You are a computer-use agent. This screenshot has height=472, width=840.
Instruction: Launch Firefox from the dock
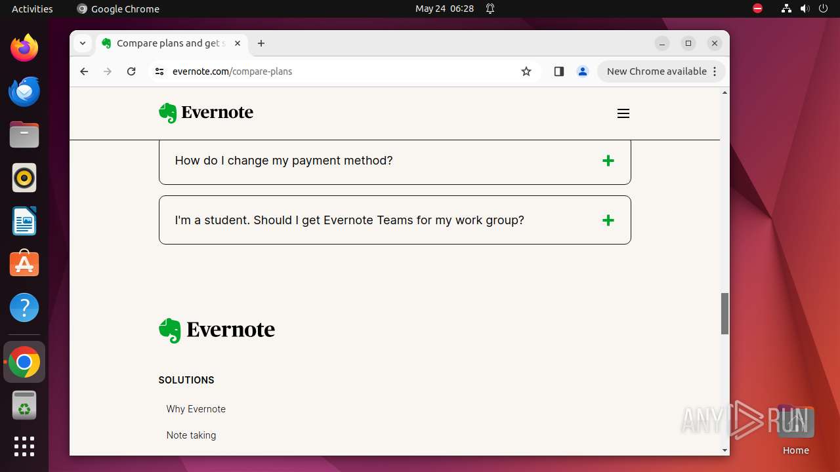click(24, 48)
